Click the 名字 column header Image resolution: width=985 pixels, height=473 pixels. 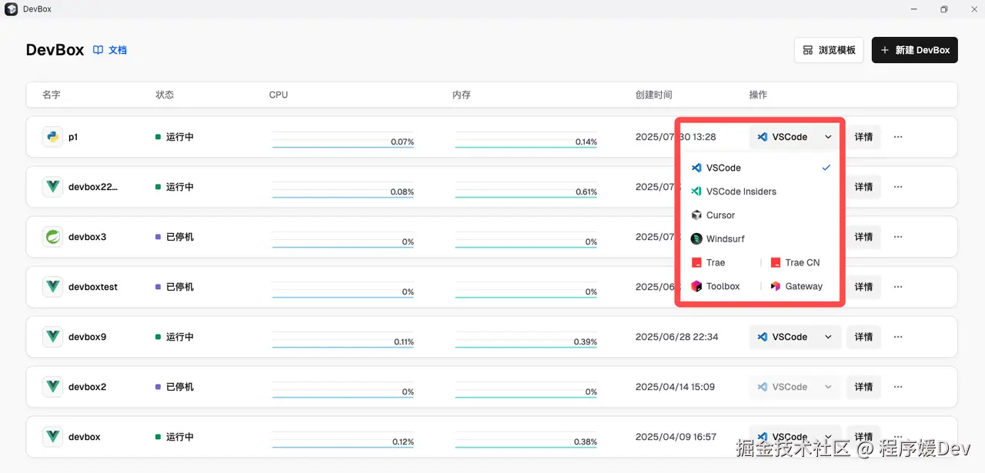click(x=52, y=95)
